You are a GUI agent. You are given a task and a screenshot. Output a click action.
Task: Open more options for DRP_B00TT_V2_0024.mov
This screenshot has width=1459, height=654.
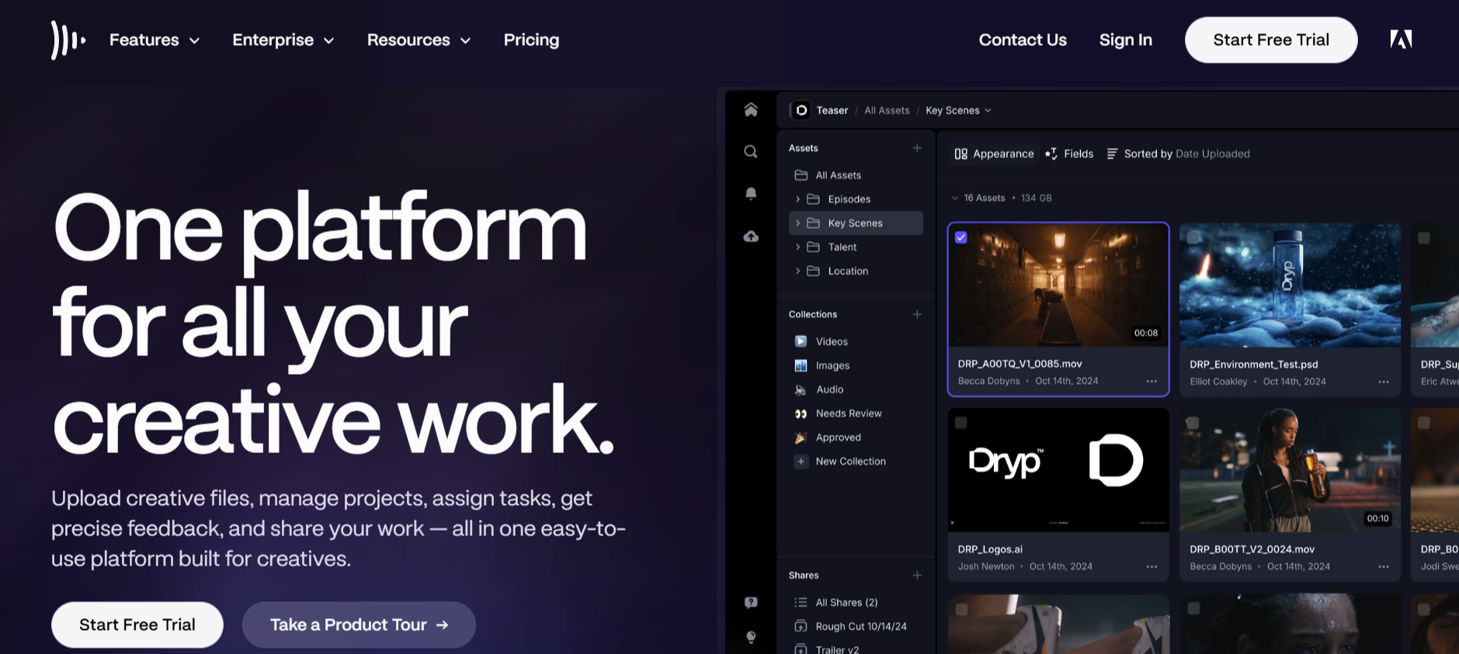tap(1384, 566)
